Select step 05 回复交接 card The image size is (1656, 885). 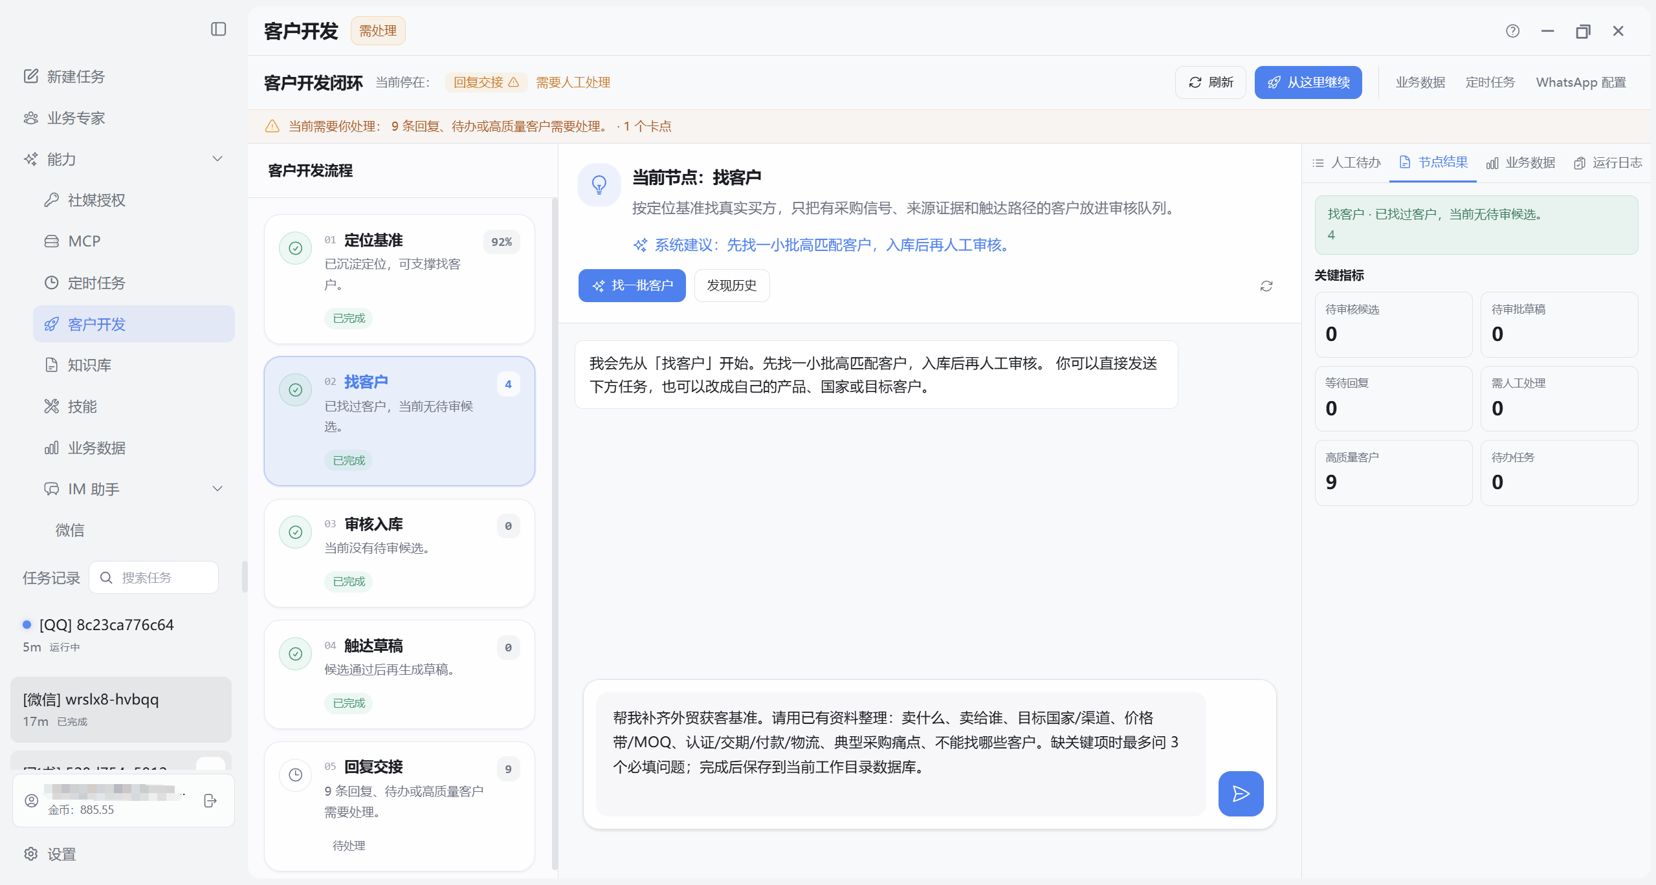[x=399, y=806]
